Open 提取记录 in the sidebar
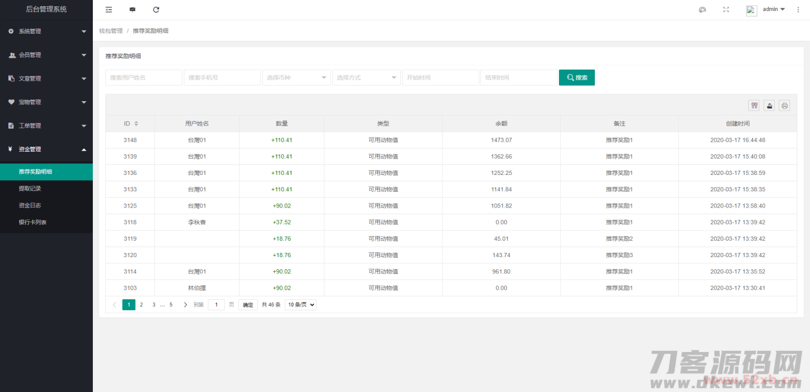810x392 pixels. coord(30,189)
